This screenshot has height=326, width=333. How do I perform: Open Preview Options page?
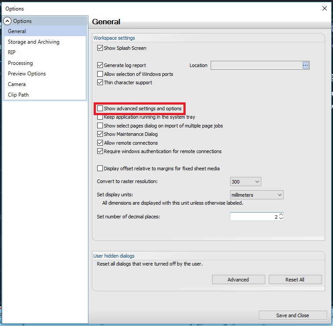coord(45,74)
